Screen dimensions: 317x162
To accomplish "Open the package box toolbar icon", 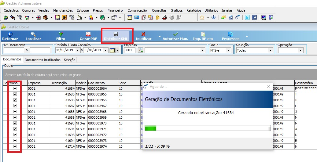I will click(x=46, y=18).
